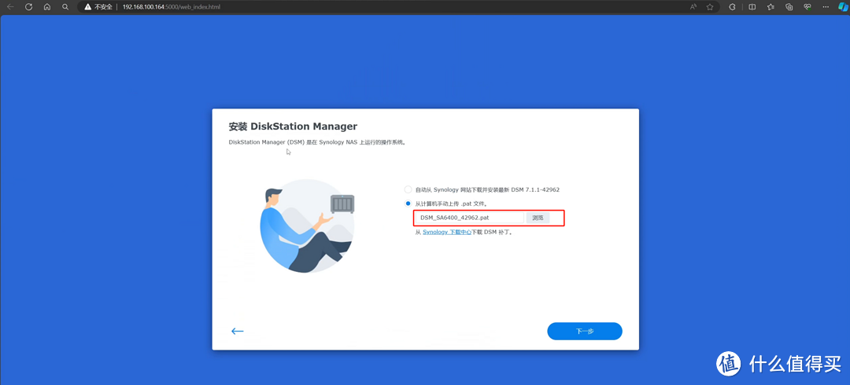Click the DSM description text under the heading

pos(318,143)
